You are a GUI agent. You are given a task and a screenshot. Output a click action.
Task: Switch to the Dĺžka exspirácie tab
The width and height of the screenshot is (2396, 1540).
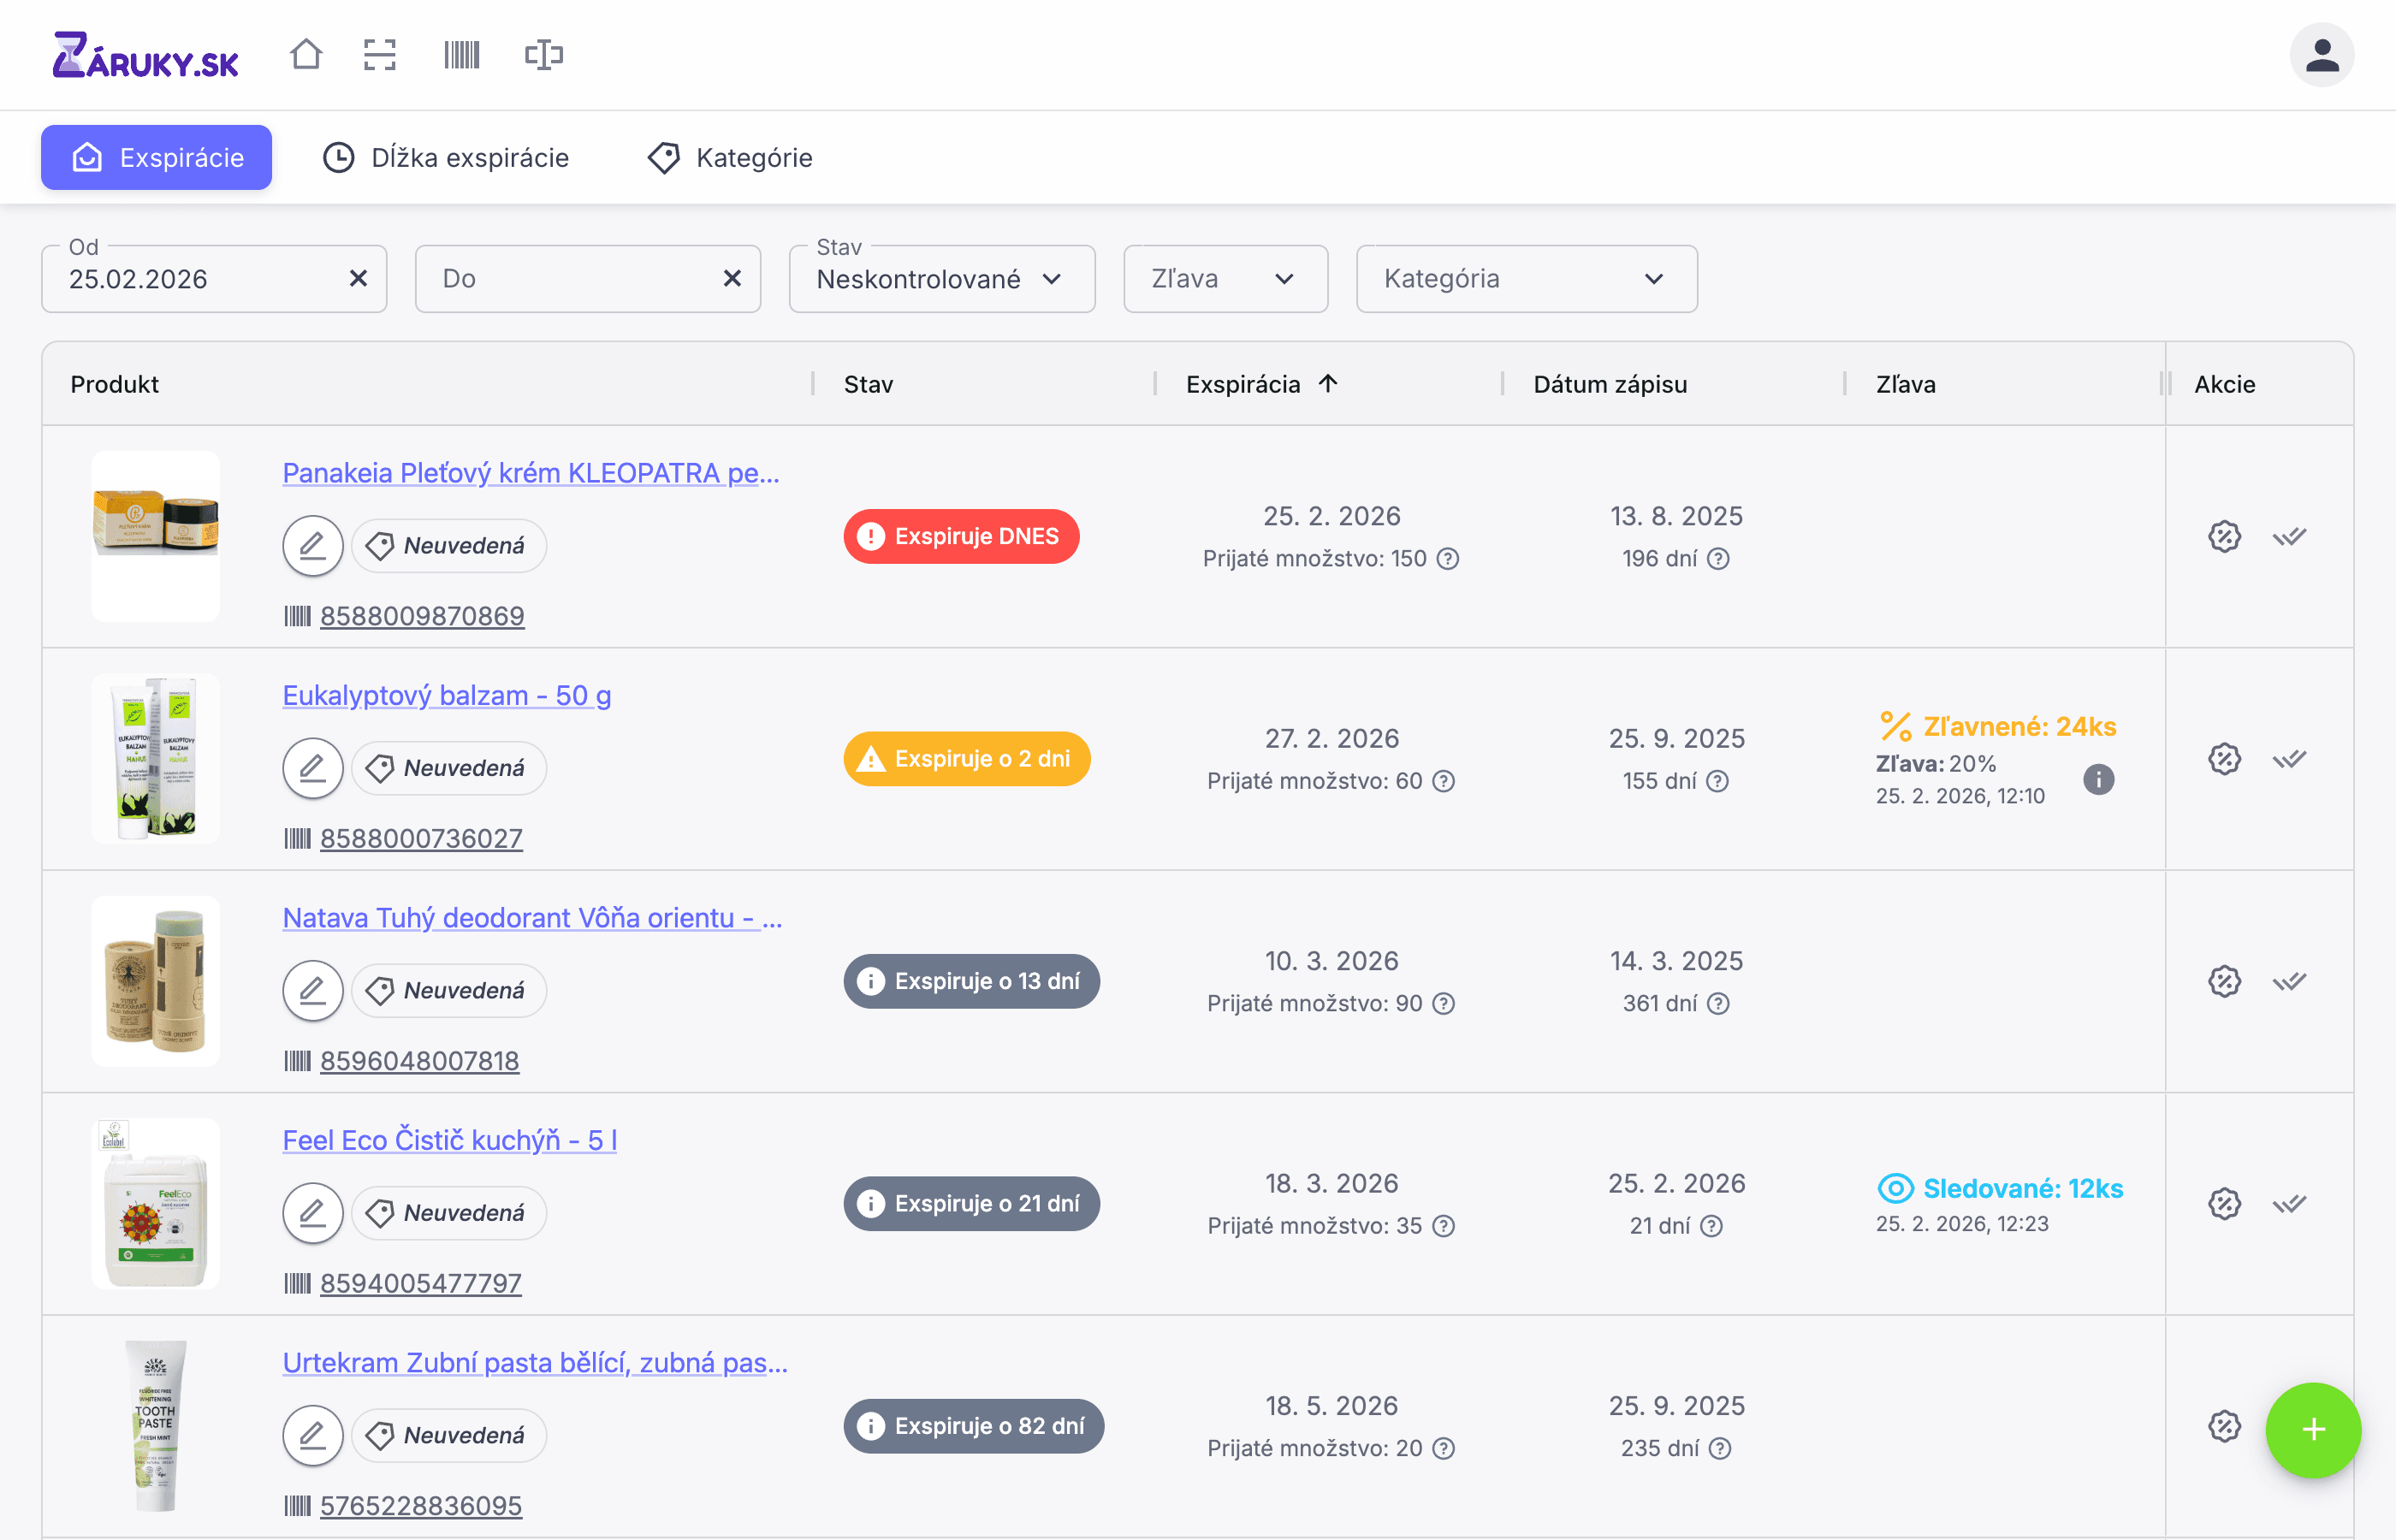(446, 158)
